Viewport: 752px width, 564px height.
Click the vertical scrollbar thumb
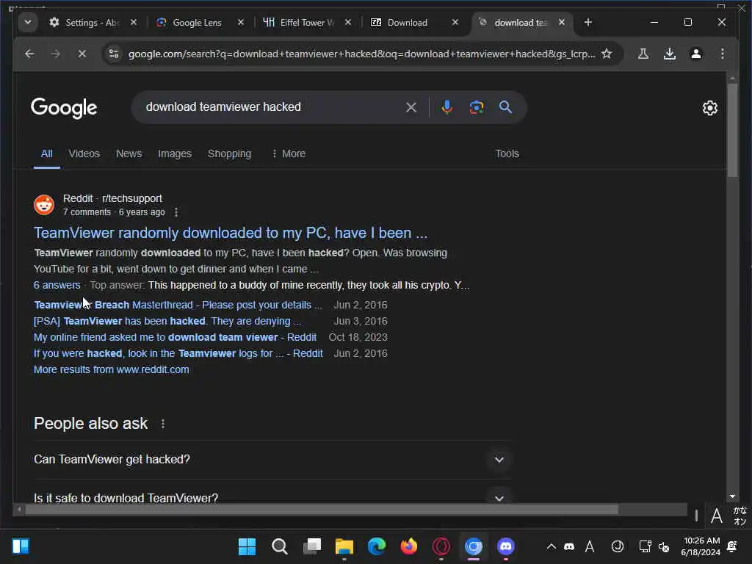click(732, 131)
